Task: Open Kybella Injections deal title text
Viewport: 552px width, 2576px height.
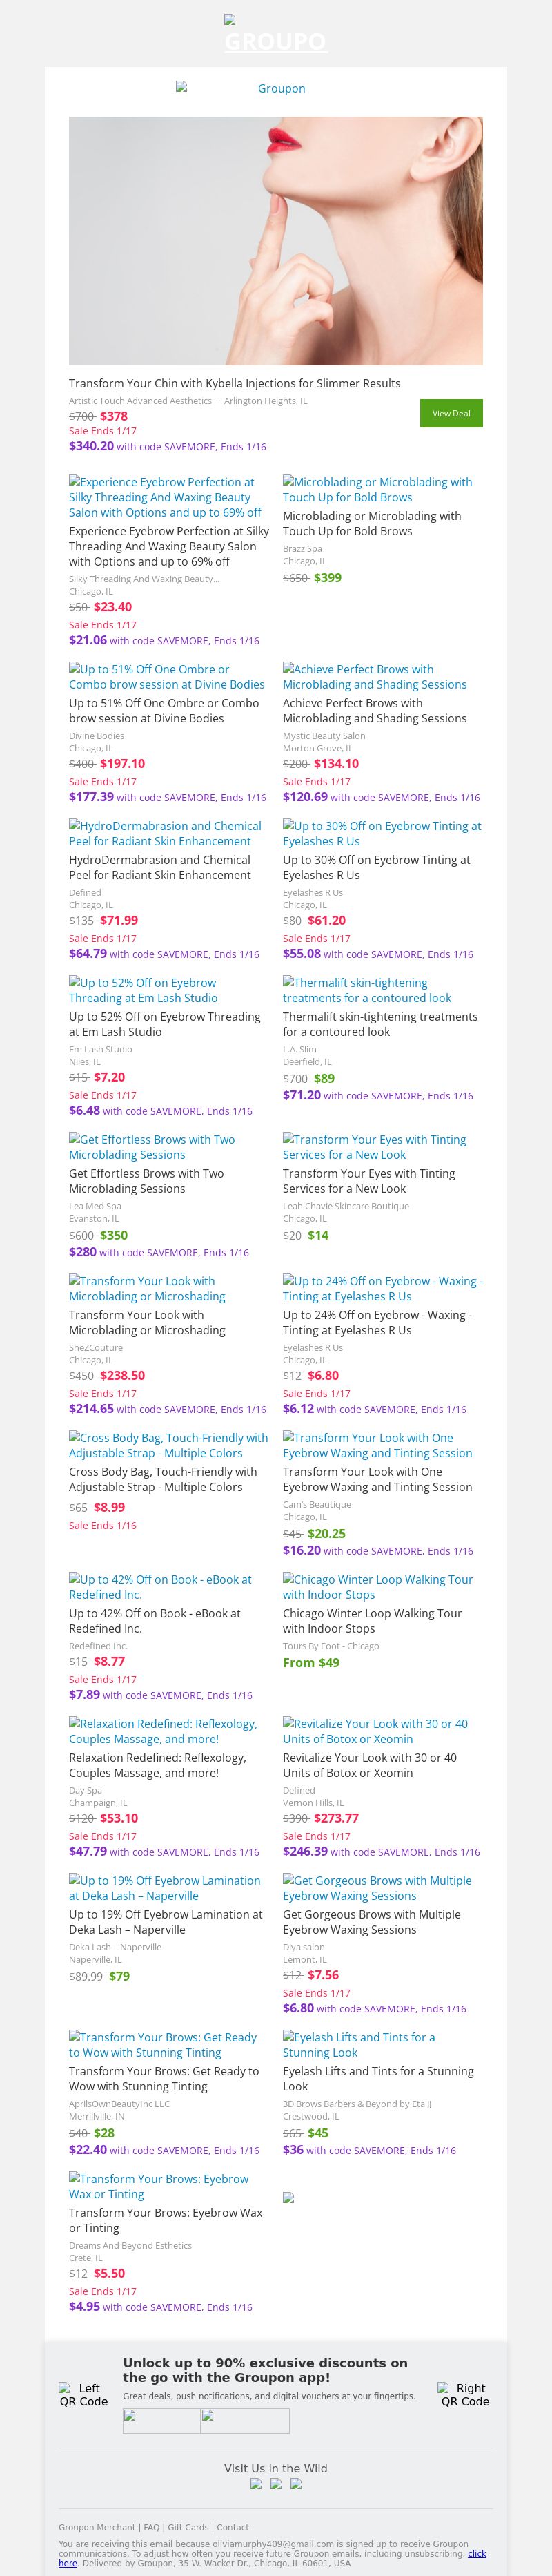Action: [x=234, y=383]
